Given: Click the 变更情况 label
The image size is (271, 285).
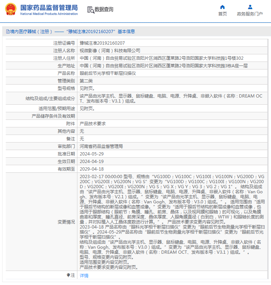Looking at the screenshot, I should click(66, 222).
